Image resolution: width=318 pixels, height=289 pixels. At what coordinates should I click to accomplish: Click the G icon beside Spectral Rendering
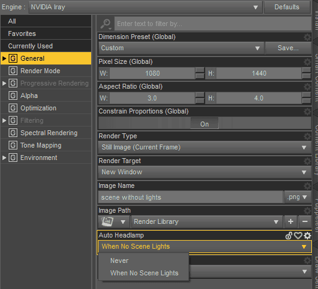click(13, 133)
